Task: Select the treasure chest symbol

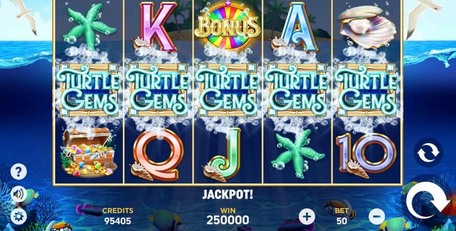Action: click(88, 152)
